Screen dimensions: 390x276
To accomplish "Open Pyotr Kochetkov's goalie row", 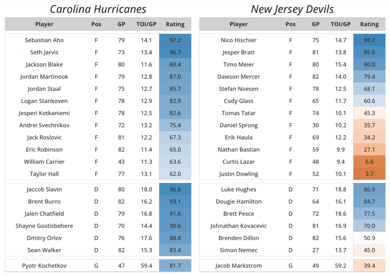I will point(44,266).
